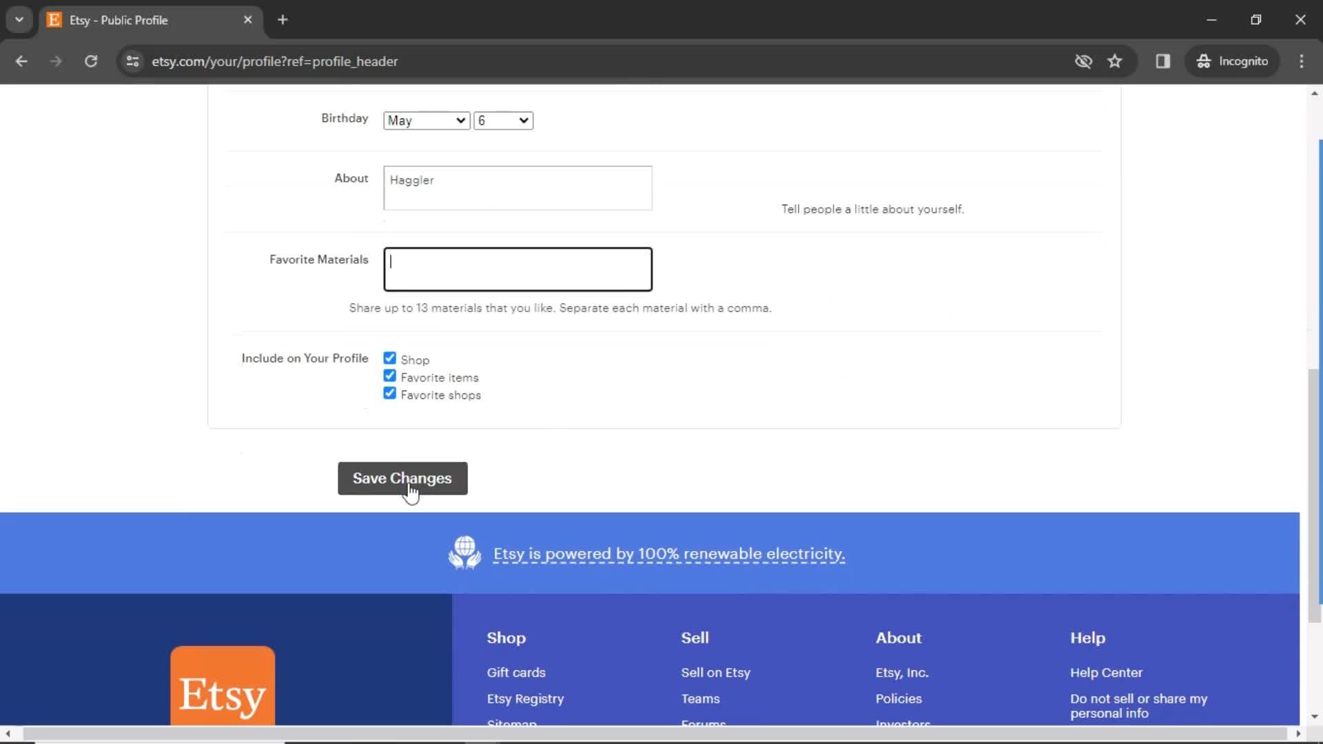Click the Favorite Materials input field
Image resolution: width=1323 pixels, height=744 pixels.
[518, 269]
